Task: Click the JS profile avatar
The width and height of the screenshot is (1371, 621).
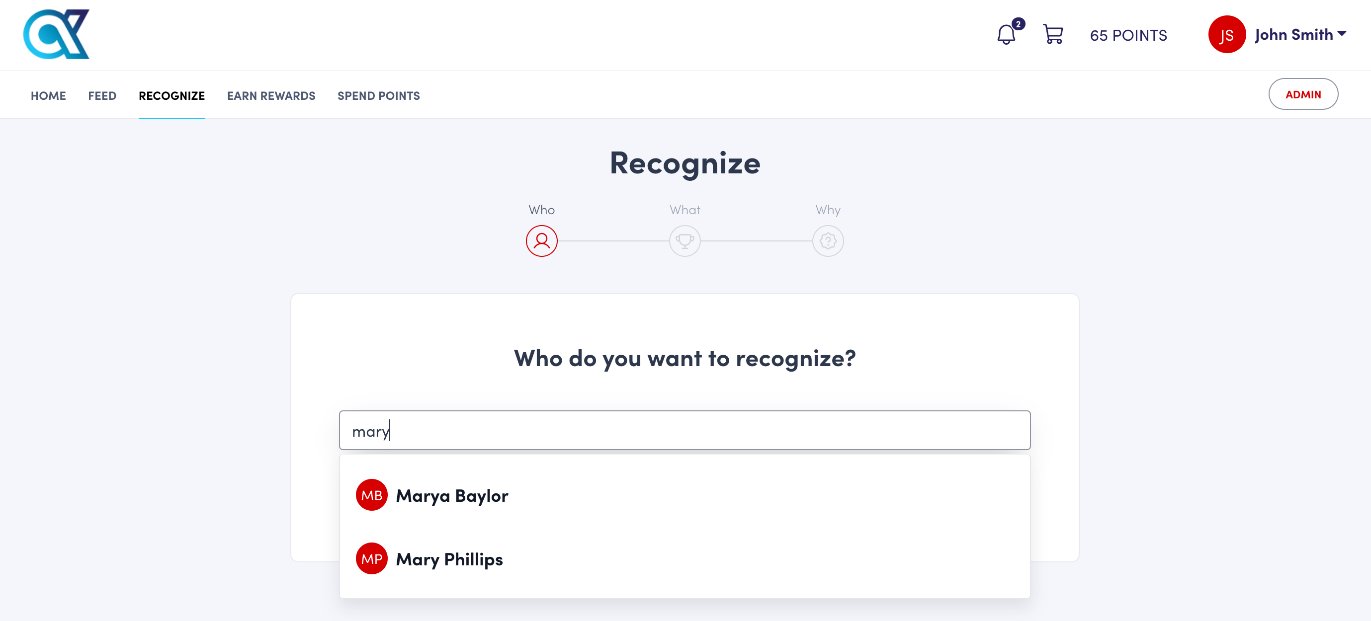Action: point(1226,35)
